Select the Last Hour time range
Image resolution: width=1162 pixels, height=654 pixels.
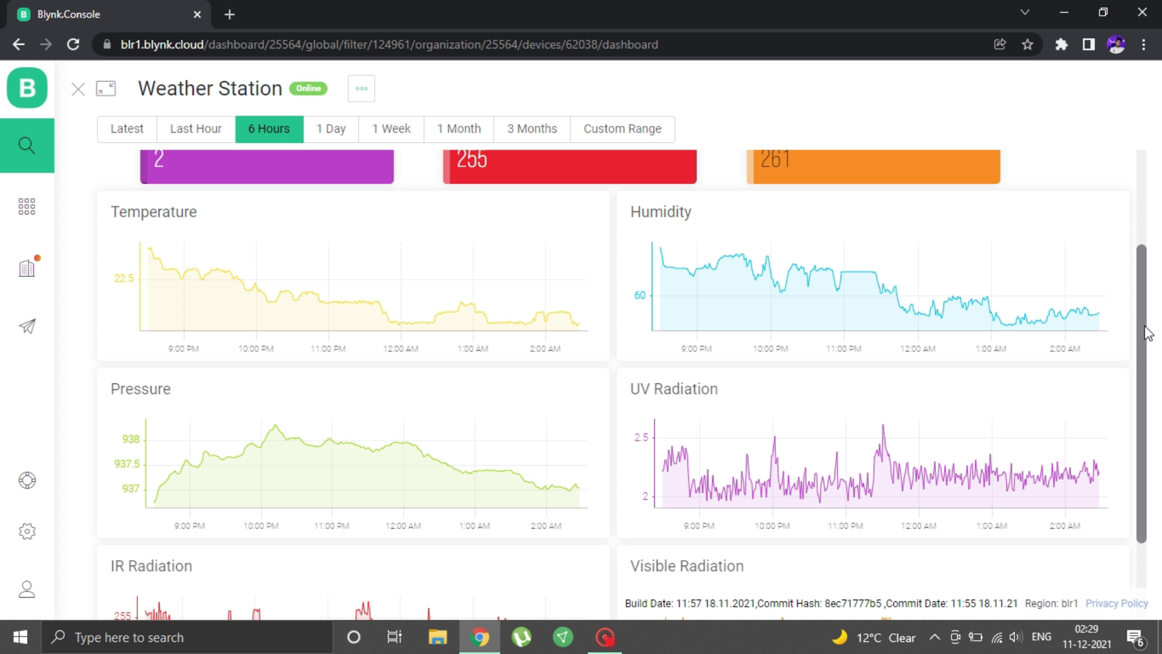[x=195, y=129]
